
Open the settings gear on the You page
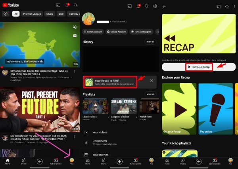(155, 6)
